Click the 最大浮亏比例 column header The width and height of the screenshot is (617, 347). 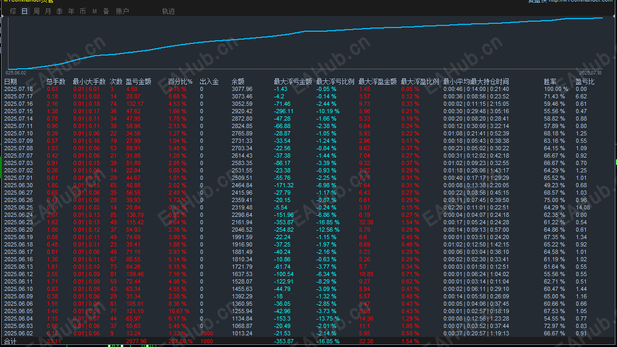coord(335,82)
